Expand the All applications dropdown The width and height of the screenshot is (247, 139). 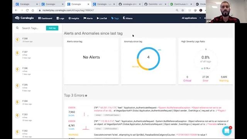point(191,18)
